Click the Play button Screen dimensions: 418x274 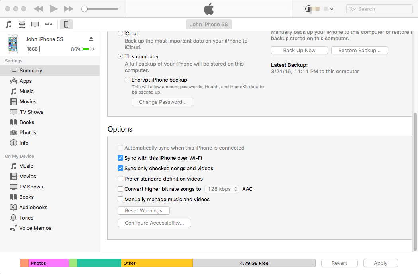click(x=53, y=9)
